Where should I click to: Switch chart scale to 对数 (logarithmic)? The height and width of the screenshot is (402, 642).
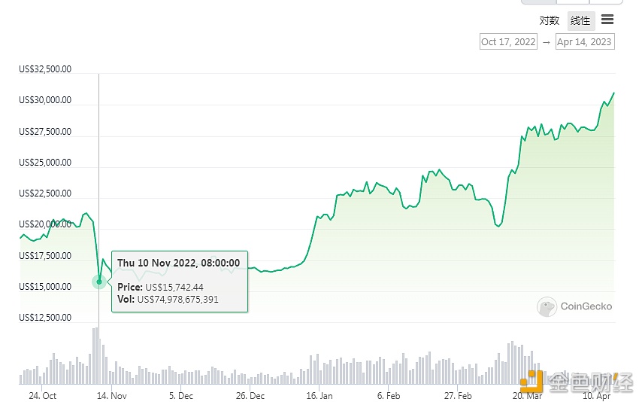(x=550, y=20)
